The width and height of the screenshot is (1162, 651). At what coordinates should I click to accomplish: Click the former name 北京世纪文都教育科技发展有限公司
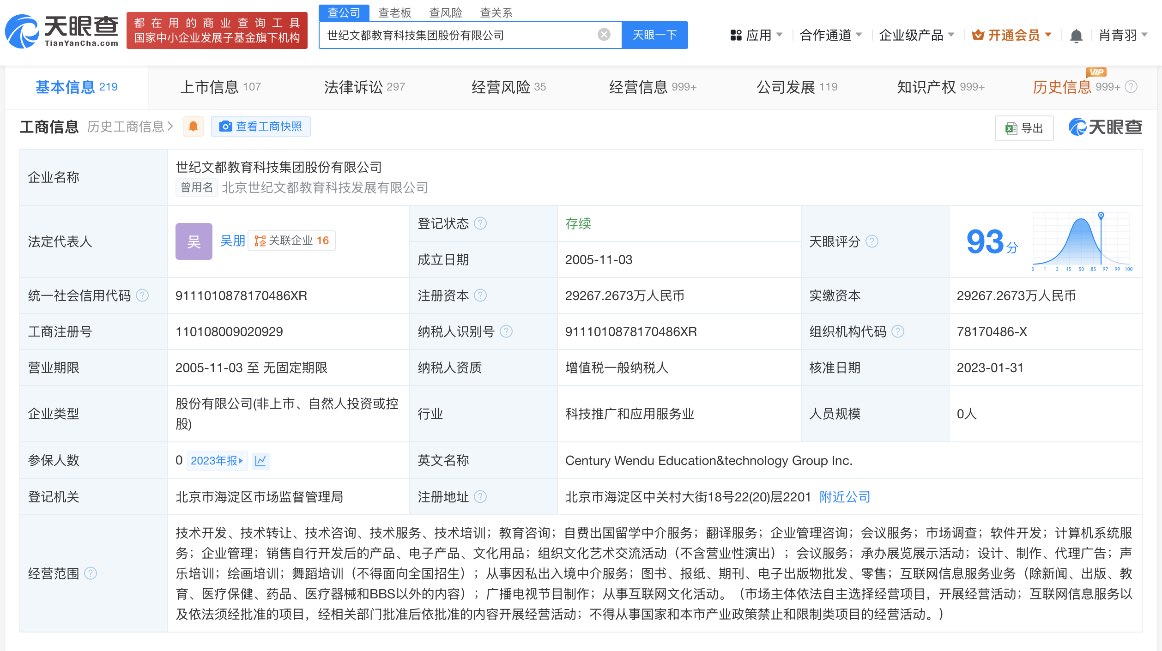coord(325,187)
